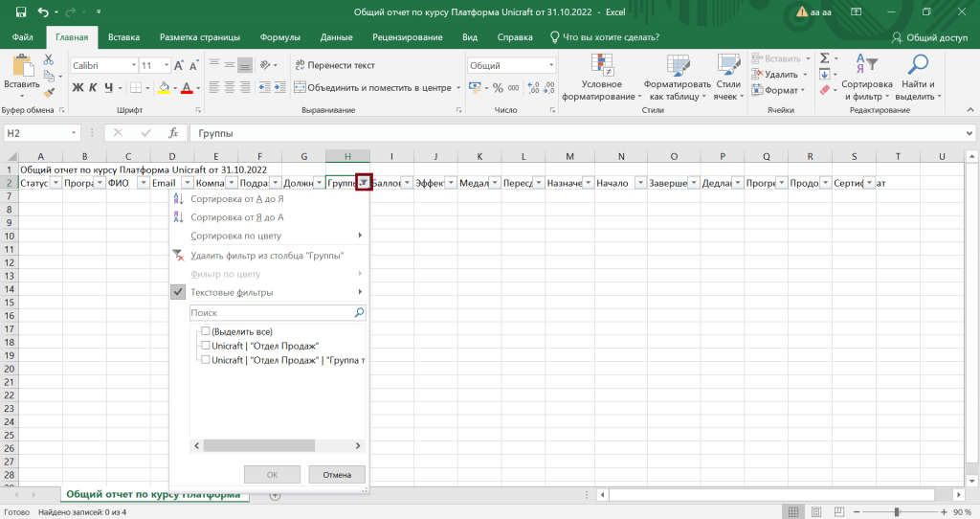Toggle Wrap text (Перенести текст)
The image size is (980, 519).
pos(335,65)
